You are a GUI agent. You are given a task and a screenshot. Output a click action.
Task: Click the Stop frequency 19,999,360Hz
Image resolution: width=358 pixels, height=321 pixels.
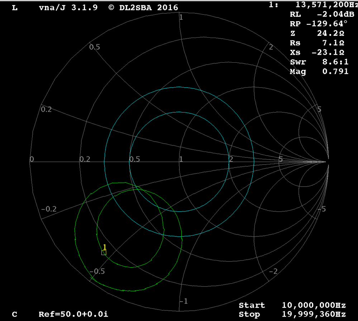point(314,315)
